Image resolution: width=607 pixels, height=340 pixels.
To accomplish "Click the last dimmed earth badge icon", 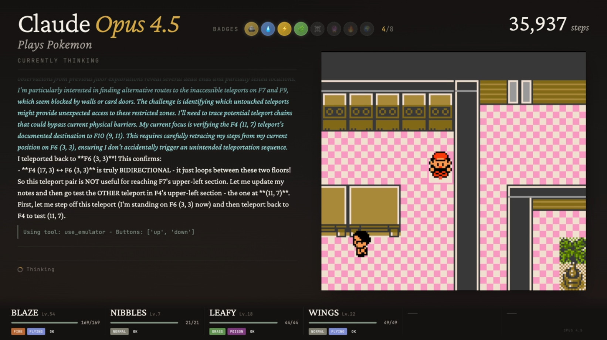I will pos(367,29).
